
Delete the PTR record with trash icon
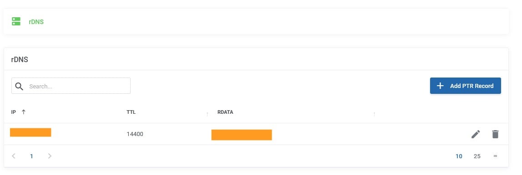(x=495, y=134)
